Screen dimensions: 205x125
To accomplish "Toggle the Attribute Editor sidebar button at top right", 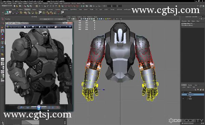I will pos(198,6).
